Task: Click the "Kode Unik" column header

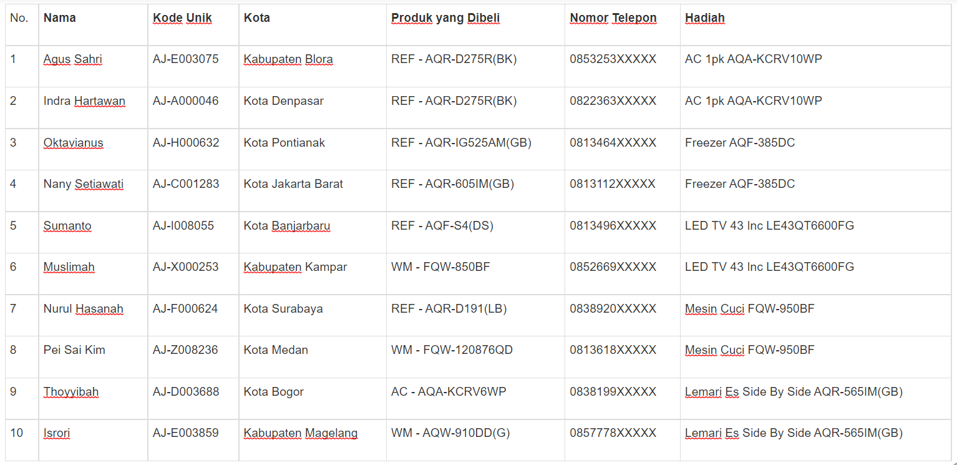Action: (182, 18)
